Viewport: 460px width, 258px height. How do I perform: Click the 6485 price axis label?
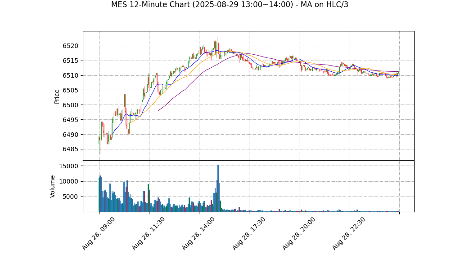(x=70, y=149)
